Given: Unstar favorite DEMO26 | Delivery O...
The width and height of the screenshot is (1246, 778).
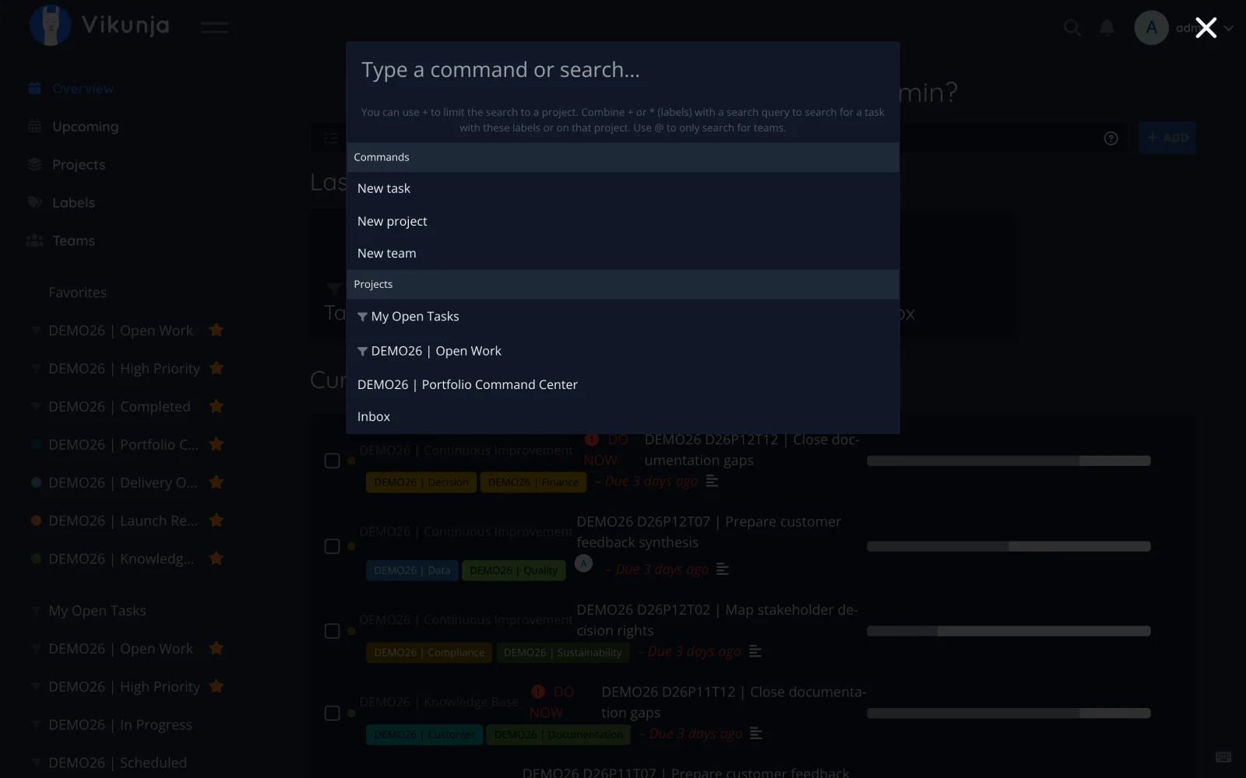Looking at the screenshot, I should (216, 482).
